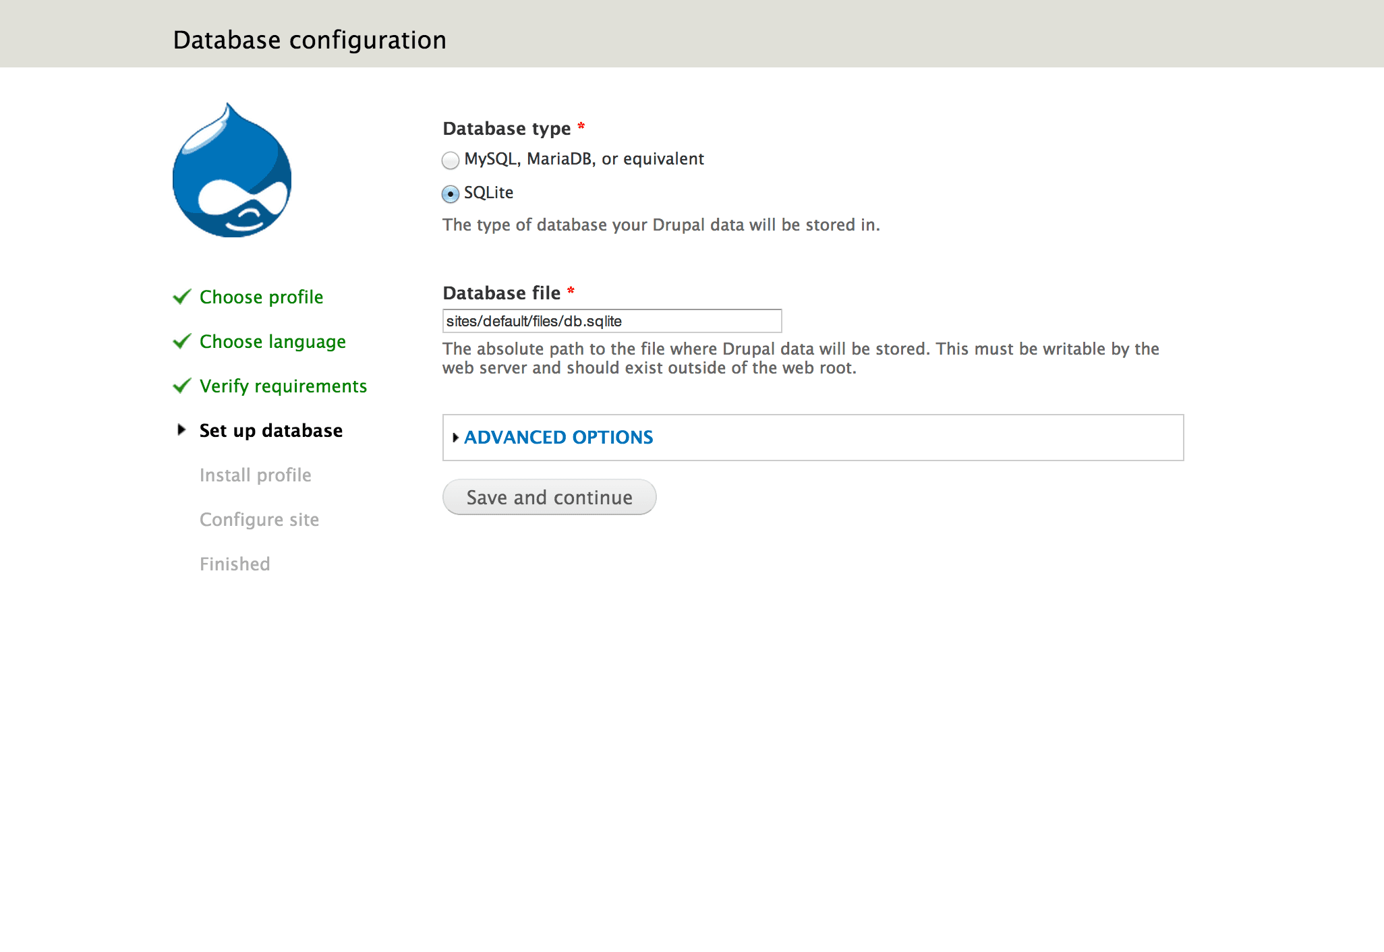Click the Choose profile step
The image size is (1384, 952).
[261, 297]
